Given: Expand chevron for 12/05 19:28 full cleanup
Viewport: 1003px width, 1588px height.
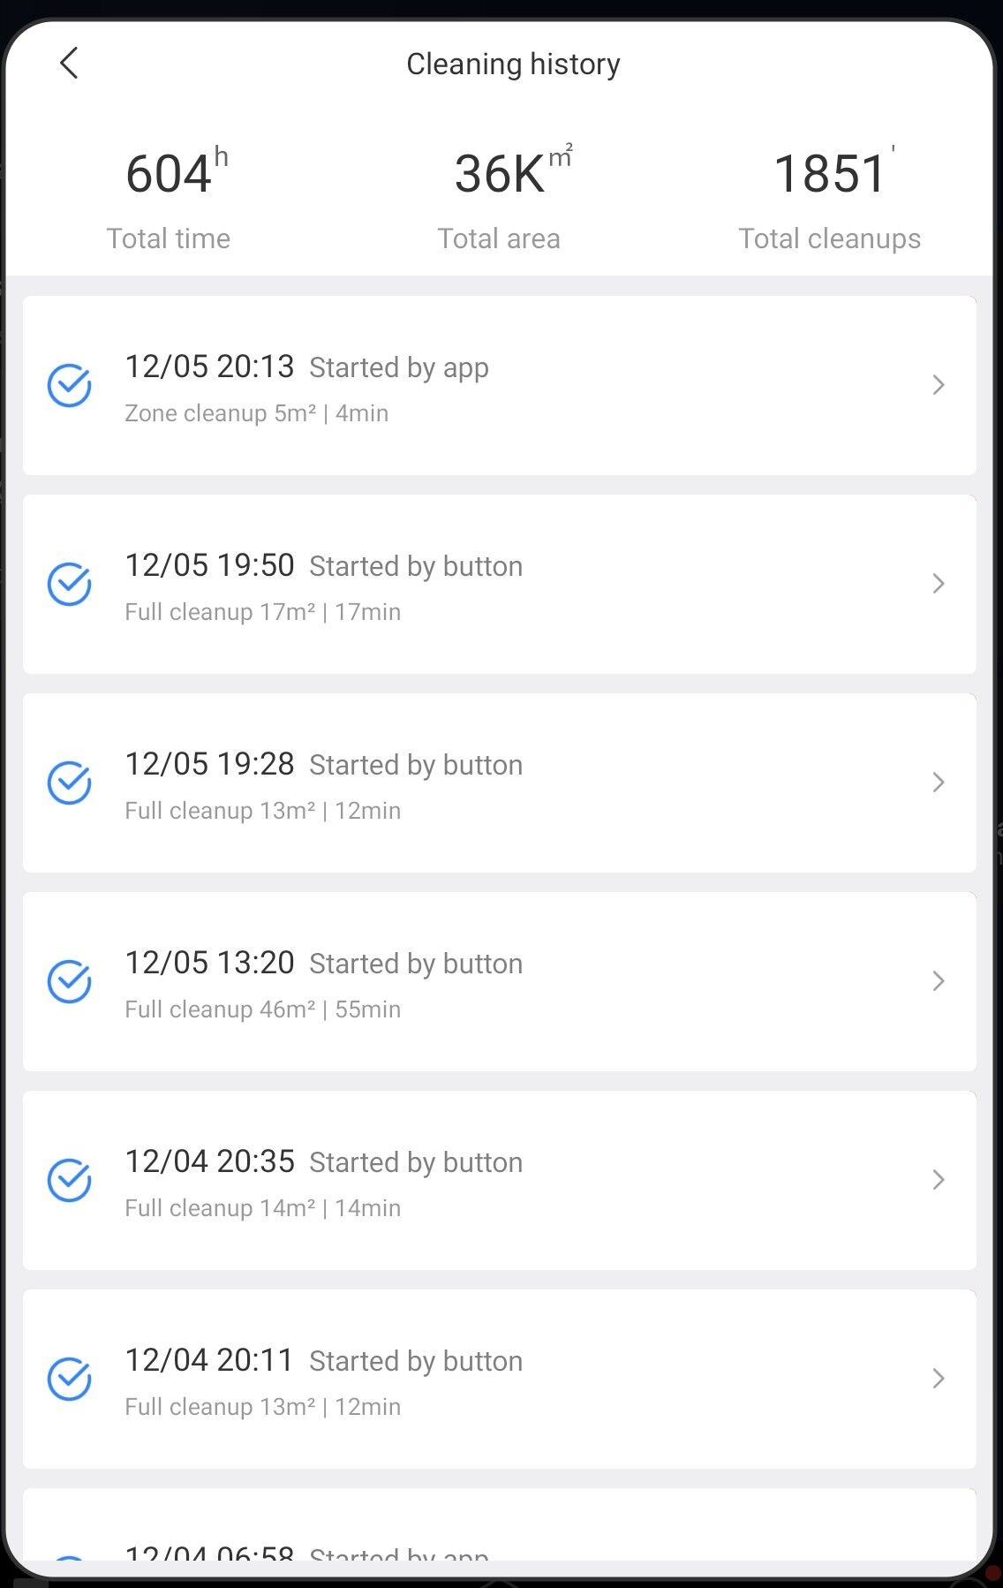Looking at the screenshot, I should pos(939,783).
